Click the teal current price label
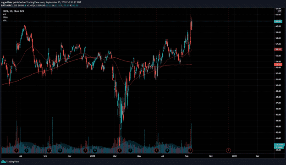The image size is (286, 165). click(x=278, y=22)
